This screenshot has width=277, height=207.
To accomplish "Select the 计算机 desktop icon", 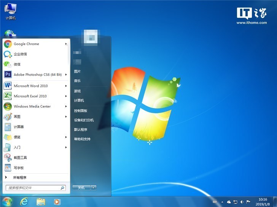I will pyautogui.click(x=10, y=11).
